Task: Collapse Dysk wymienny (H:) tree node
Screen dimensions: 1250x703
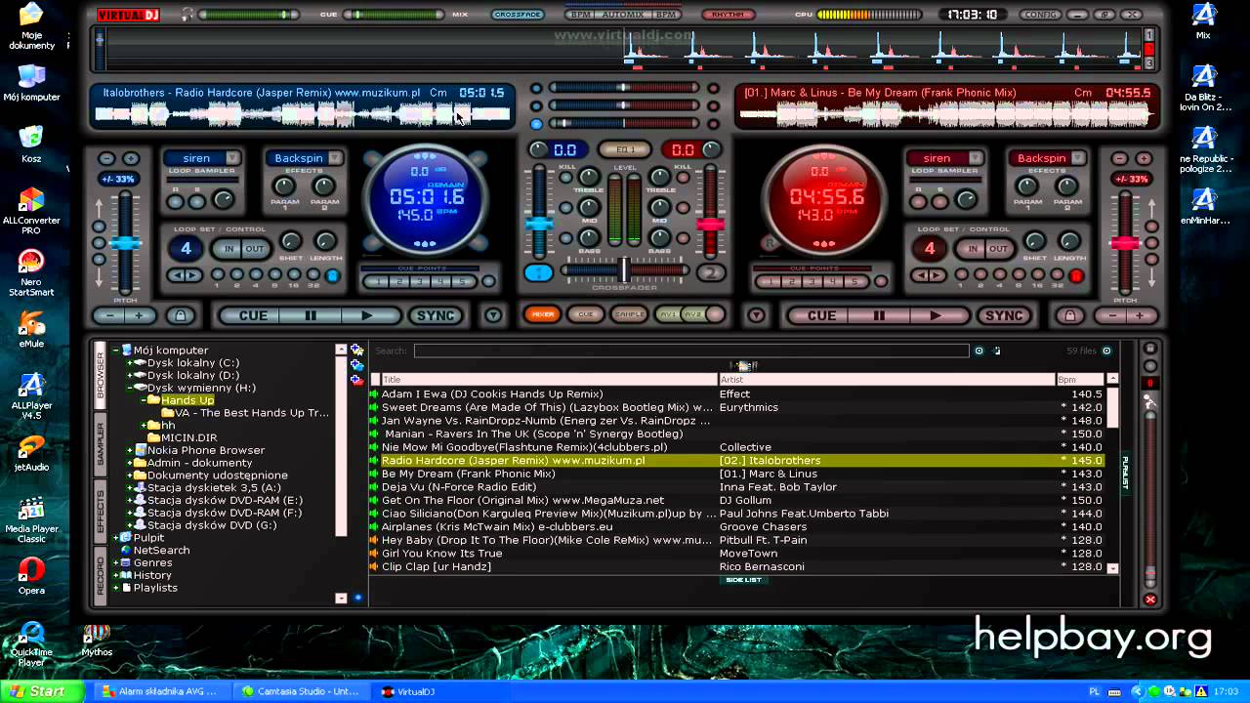Action: (129, 388)
